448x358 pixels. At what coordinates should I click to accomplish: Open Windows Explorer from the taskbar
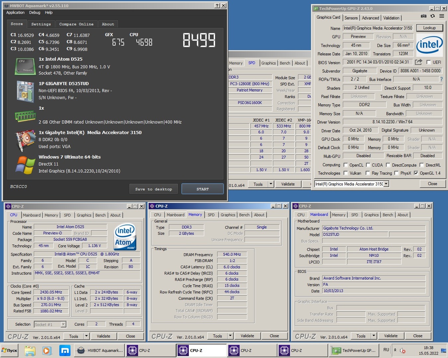pos(30,350)
